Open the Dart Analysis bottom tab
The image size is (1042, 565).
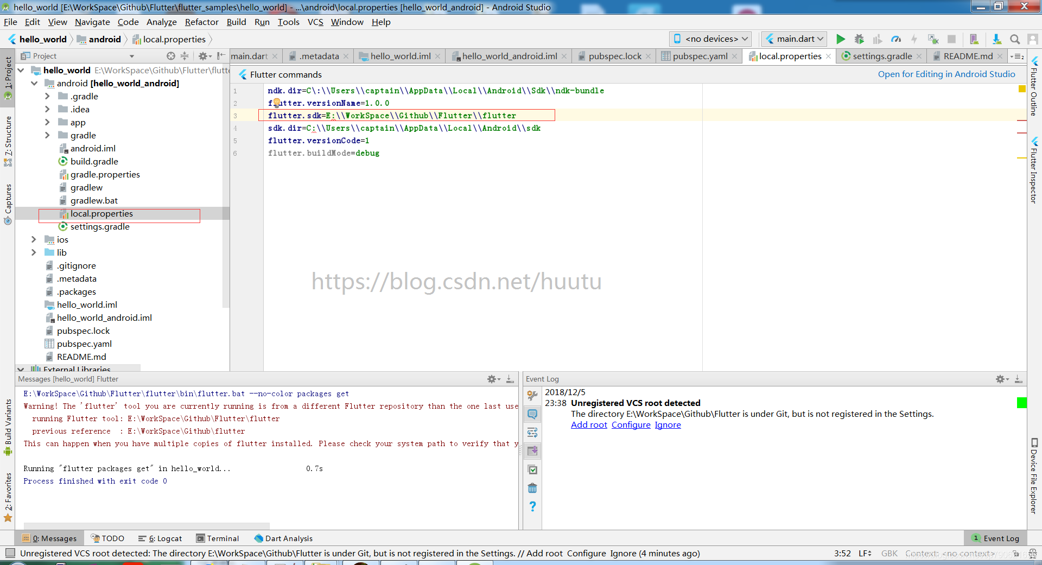point(283,538)
